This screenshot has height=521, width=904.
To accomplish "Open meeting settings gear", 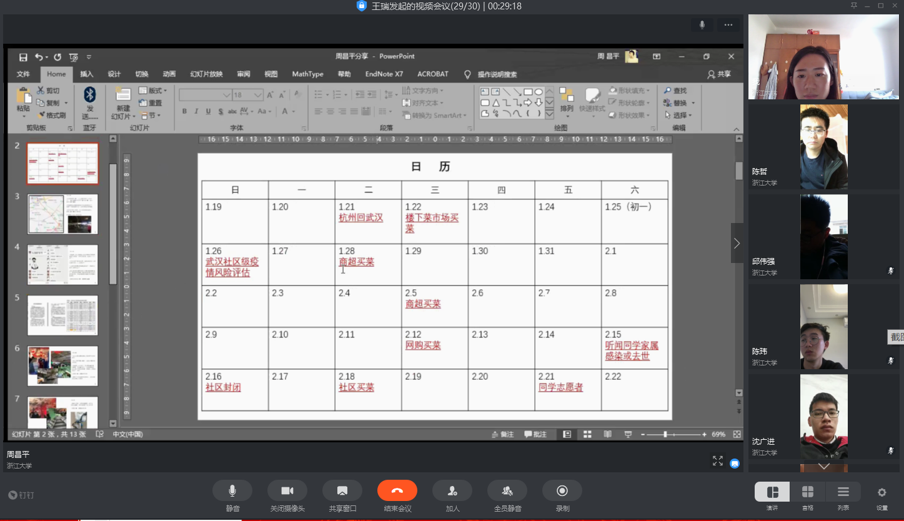I will pos(882,492).
